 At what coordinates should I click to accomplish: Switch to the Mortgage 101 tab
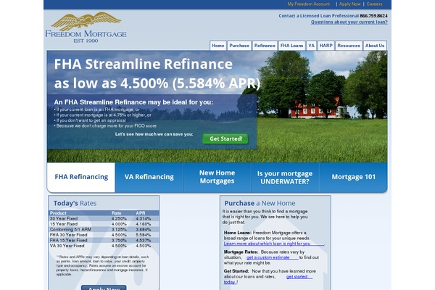point(354,177)
